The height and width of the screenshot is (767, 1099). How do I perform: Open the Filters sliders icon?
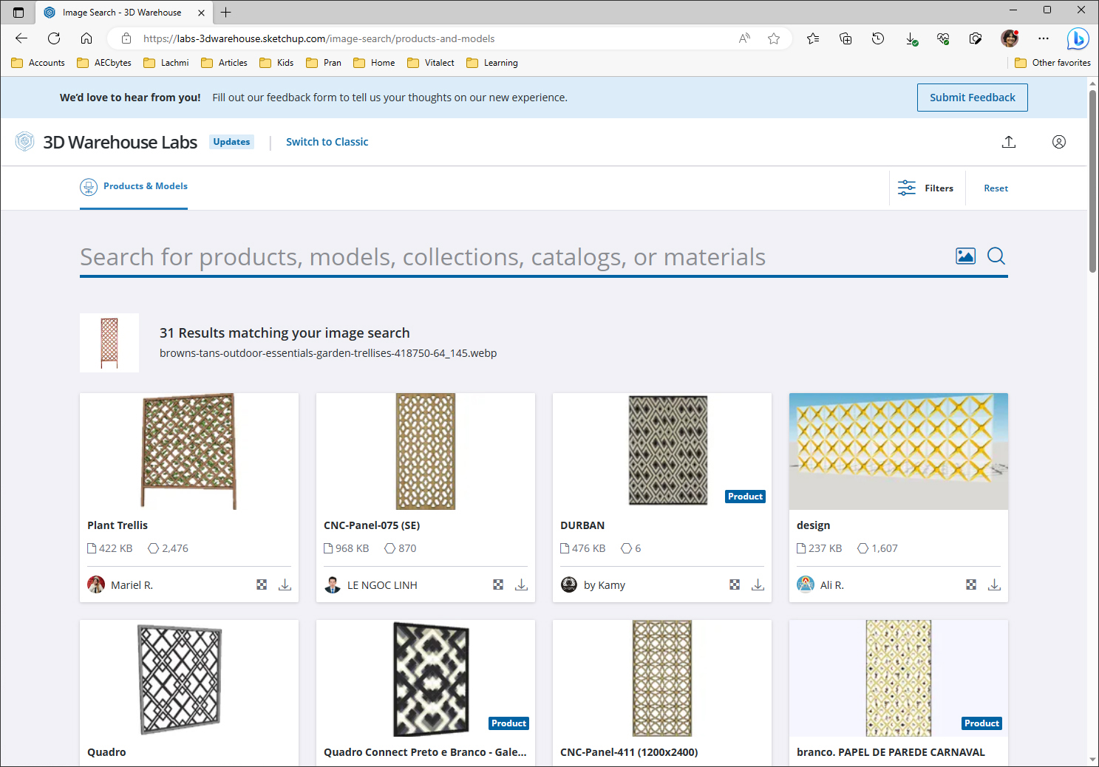(x=907, y=188)
